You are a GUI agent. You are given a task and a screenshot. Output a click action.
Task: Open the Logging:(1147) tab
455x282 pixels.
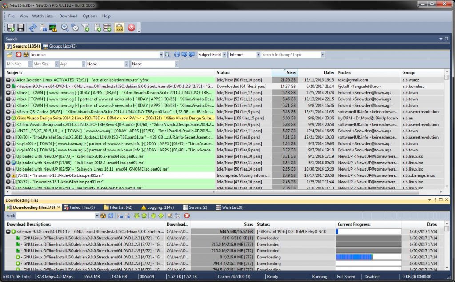pos(158,207)
